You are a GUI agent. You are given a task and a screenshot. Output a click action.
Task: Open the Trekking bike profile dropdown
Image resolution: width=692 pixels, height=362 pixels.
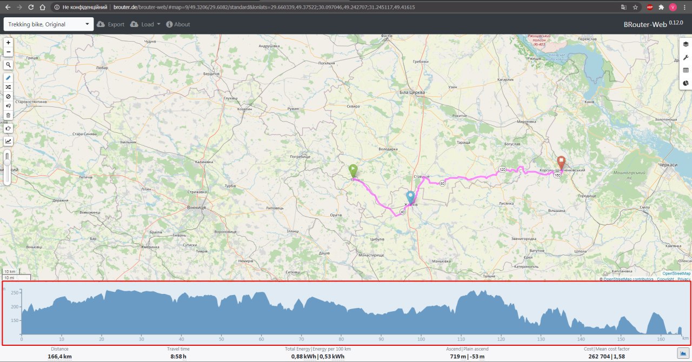(49, 24)
